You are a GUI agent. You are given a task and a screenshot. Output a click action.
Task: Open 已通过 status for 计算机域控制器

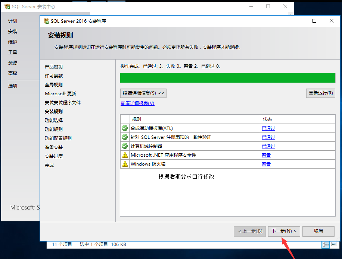[x=268, y=146]
